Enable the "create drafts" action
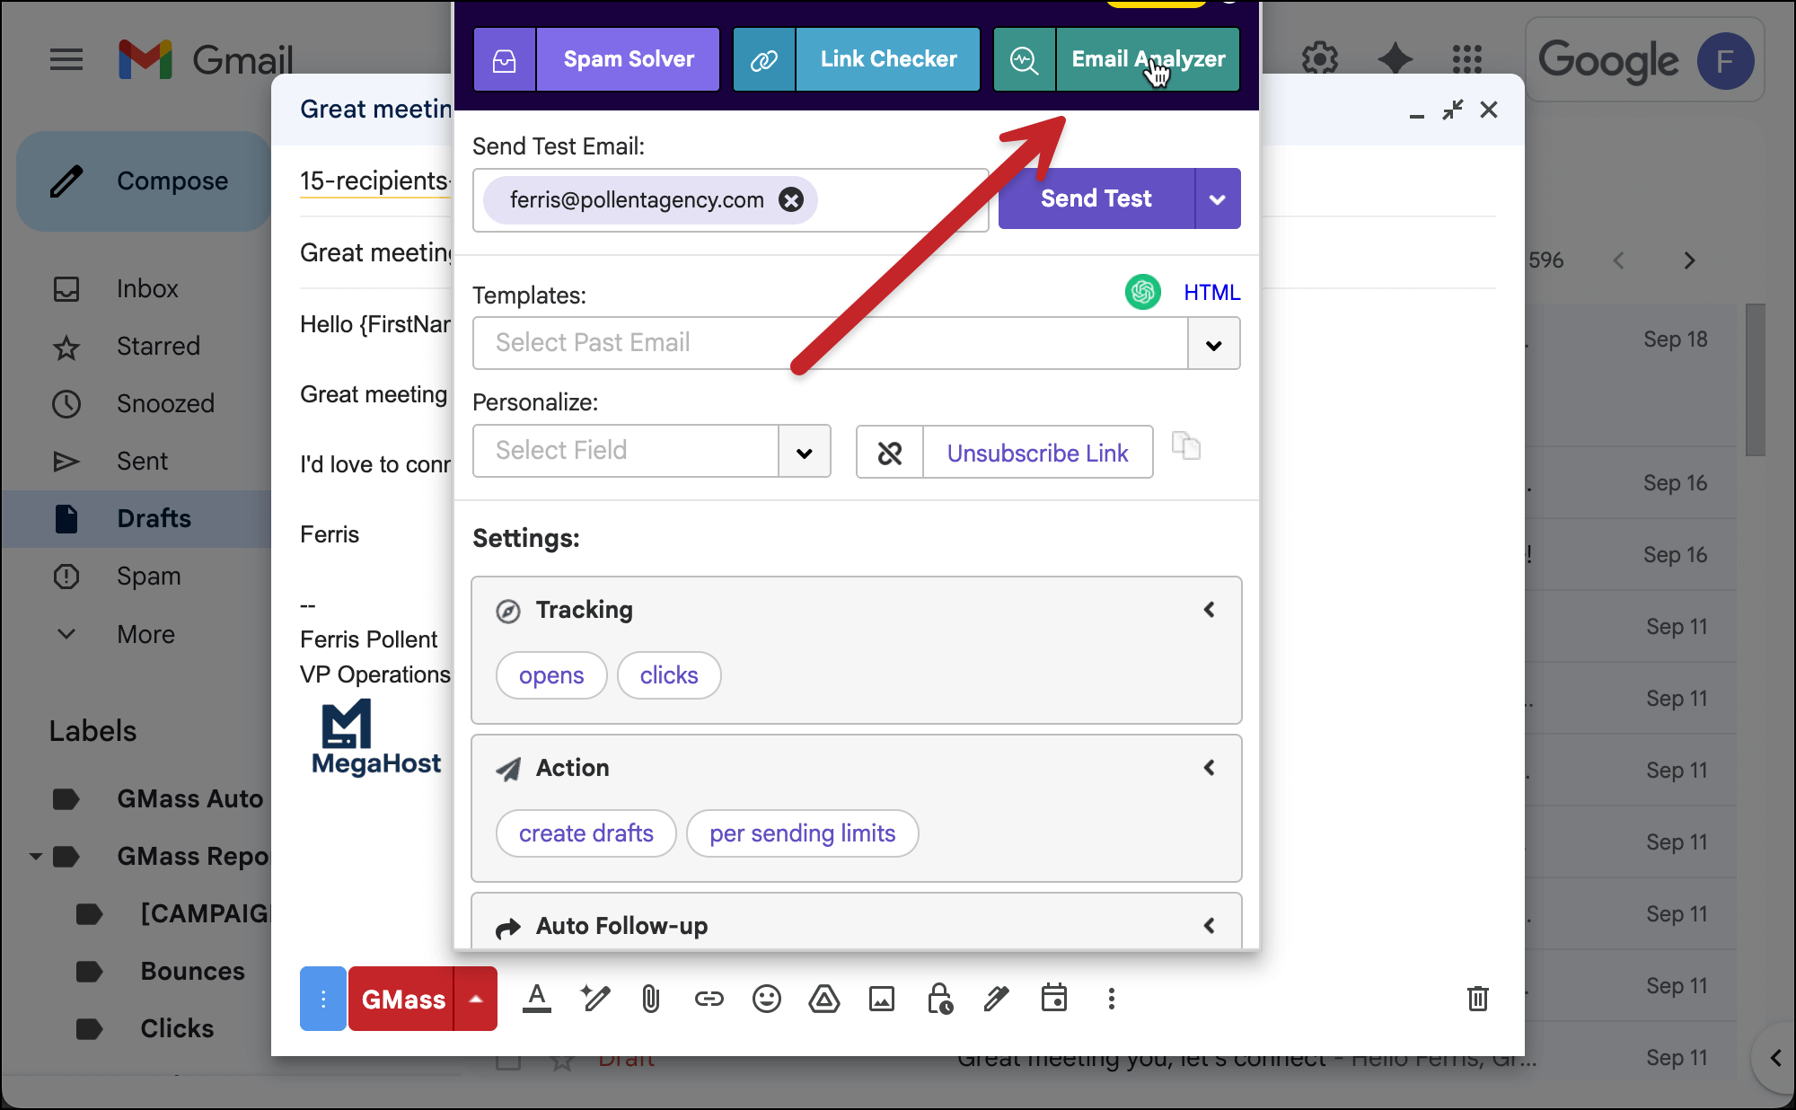 tap(585, 833)
